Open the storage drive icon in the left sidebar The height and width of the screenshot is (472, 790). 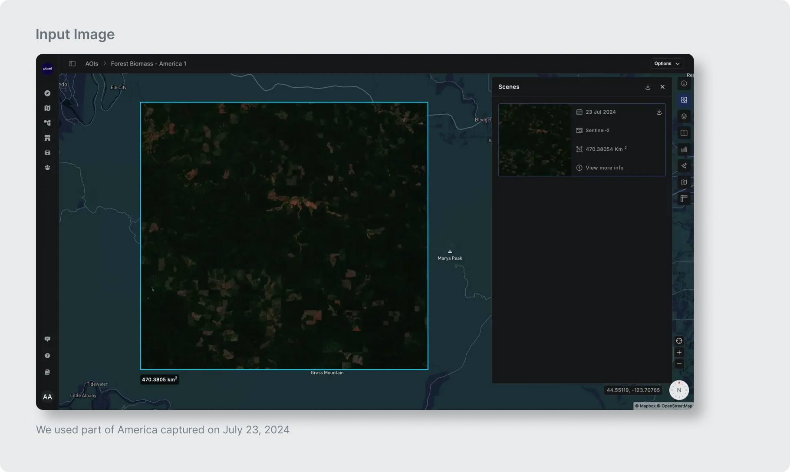pyautogui.click(x=47, y=153)
